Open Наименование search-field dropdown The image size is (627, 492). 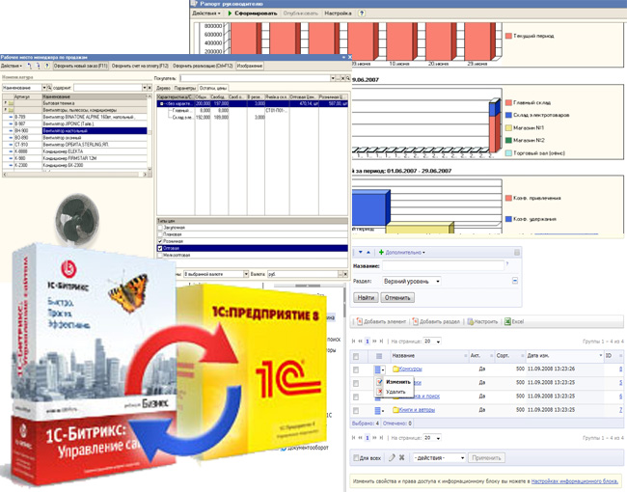pyautogui.click(x=44, y=88)
